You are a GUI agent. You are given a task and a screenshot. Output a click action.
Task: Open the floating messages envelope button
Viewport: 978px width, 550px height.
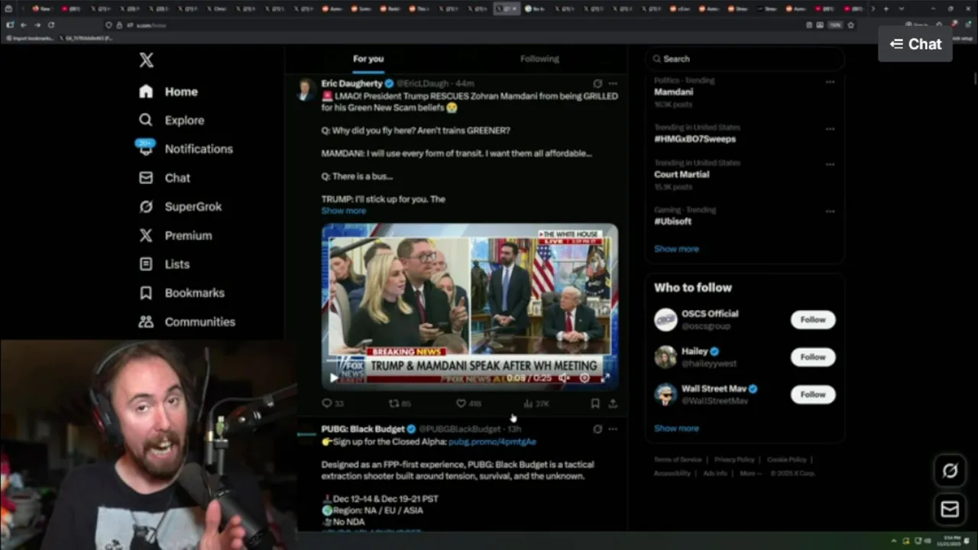click(950, 509)
